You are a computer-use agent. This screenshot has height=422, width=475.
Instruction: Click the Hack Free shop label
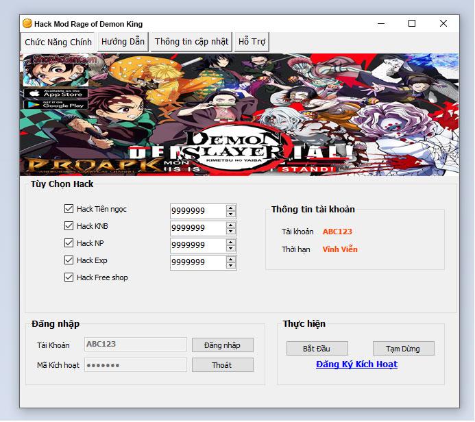pos(102,277)
